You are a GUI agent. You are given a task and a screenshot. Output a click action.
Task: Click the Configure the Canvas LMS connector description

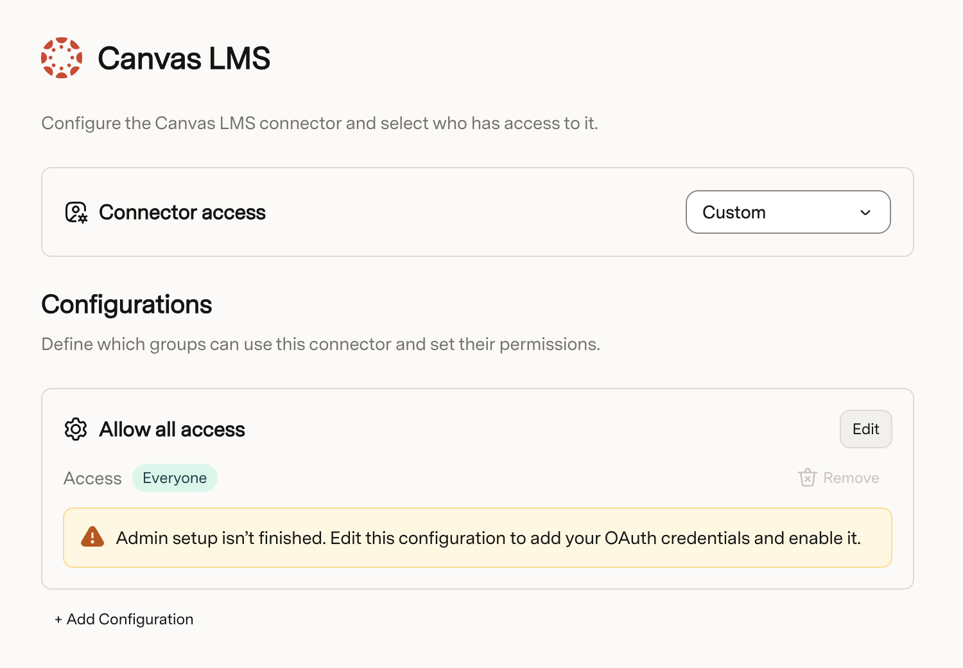tap(320, 123)
